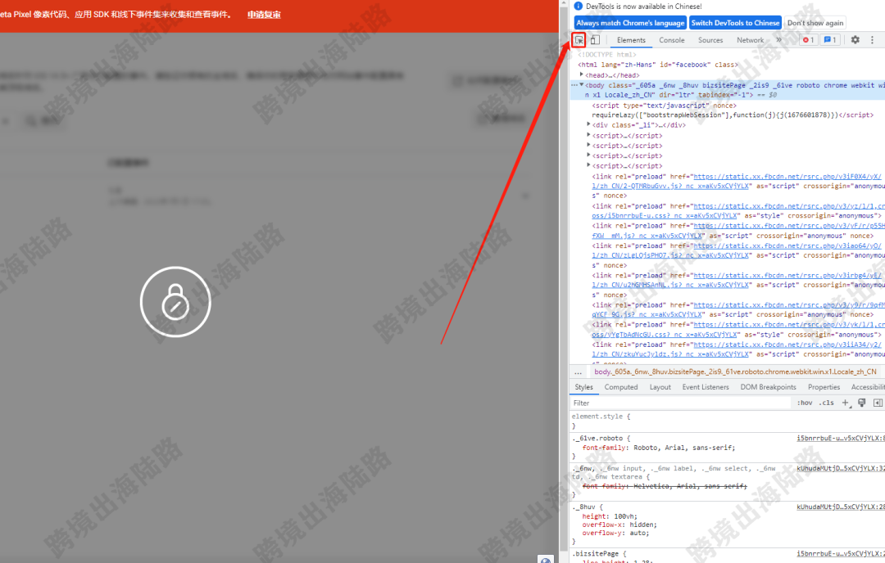Open the Properties tab

tap(824, 387)
